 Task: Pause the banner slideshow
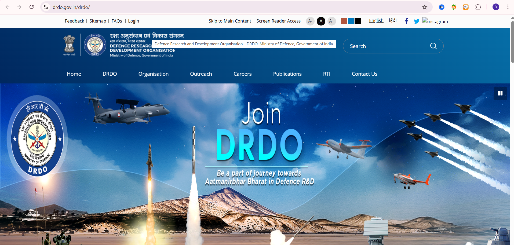(x=500, y=93)
